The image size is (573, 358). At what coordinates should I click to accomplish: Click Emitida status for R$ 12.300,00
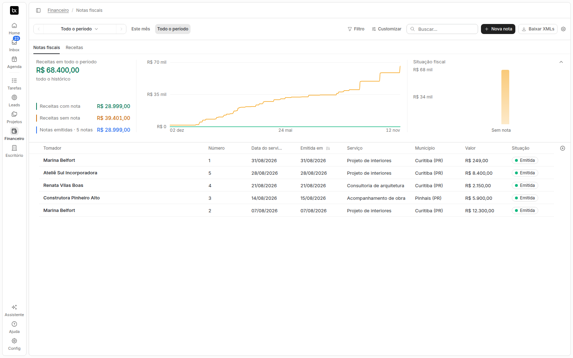525,211
